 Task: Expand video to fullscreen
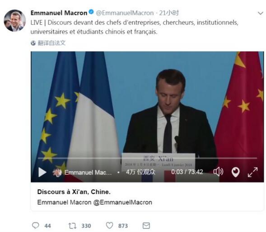click(x=252, y=172)
